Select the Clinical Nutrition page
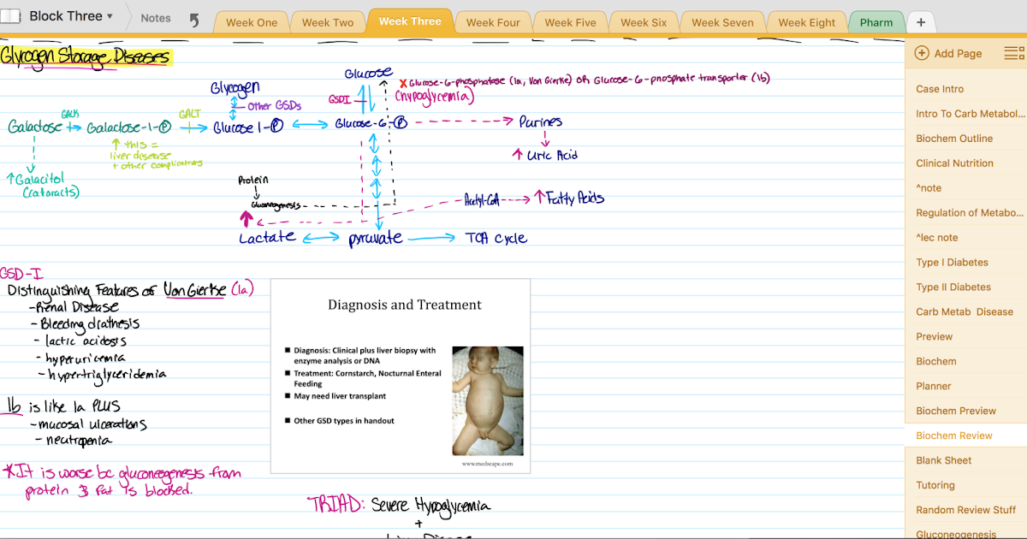The image size is (1027, 539). point(954,163)
